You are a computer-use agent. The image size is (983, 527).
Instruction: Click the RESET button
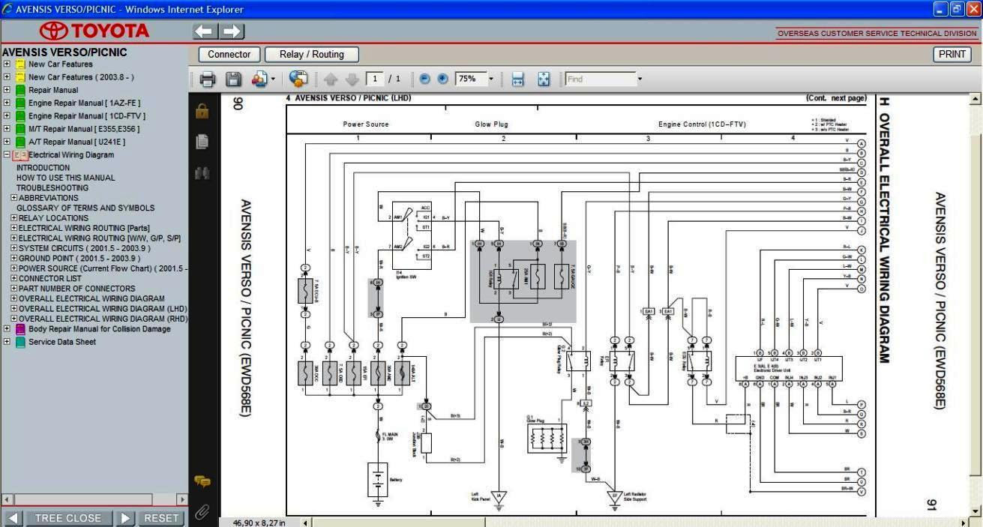pyautogui.click(x=161, y=518)
